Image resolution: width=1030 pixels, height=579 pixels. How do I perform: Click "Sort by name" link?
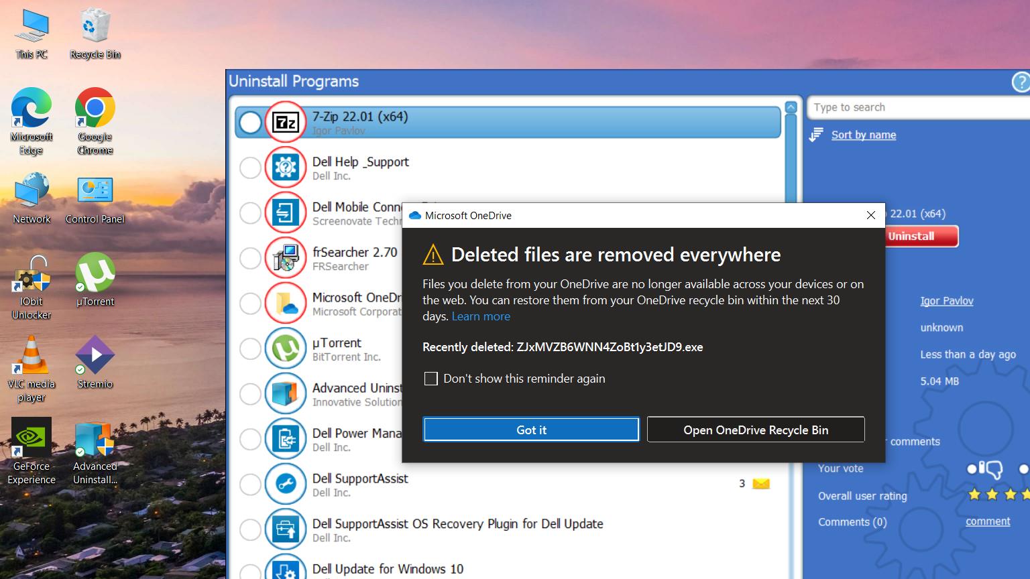click(x=863, y=135)
